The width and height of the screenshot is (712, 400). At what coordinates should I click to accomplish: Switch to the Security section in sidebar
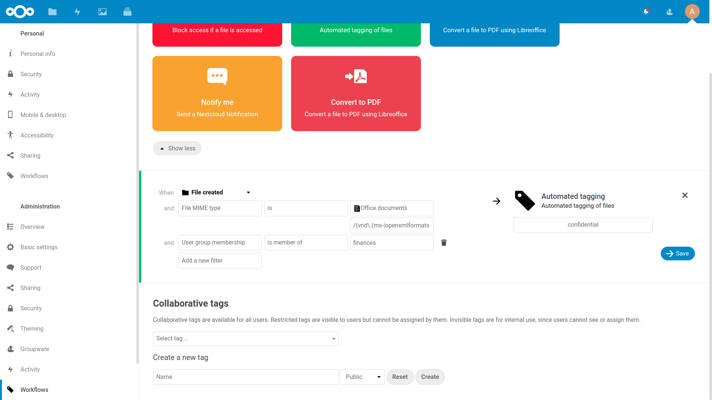(x=31, y=74)
